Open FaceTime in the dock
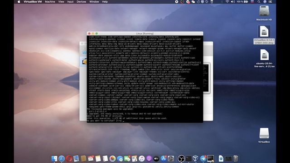 point(127,158)
